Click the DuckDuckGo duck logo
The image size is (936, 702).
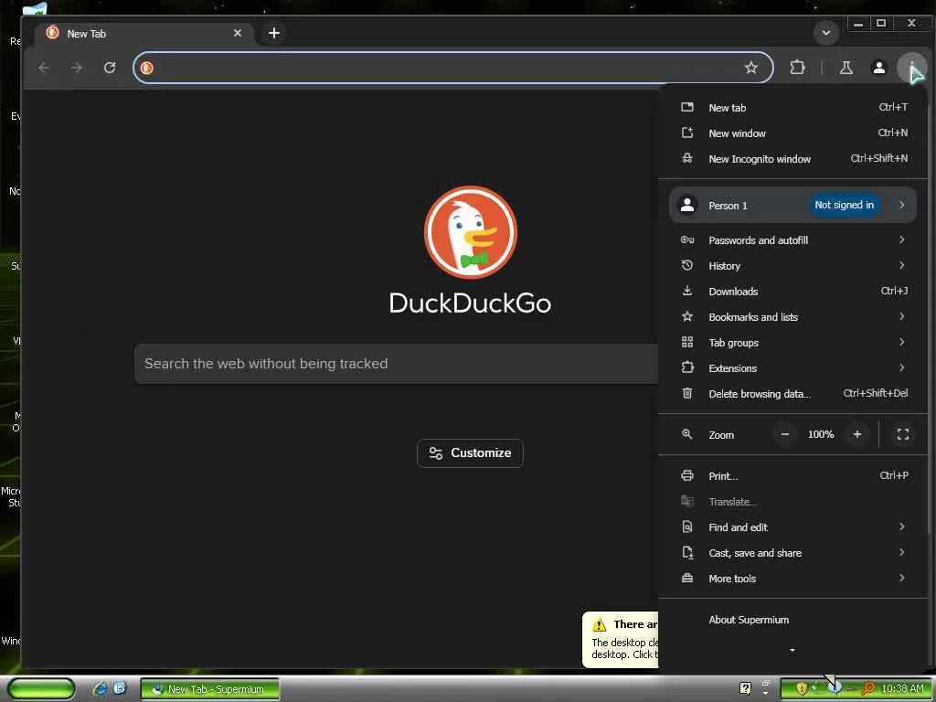[x=471, y=232]
